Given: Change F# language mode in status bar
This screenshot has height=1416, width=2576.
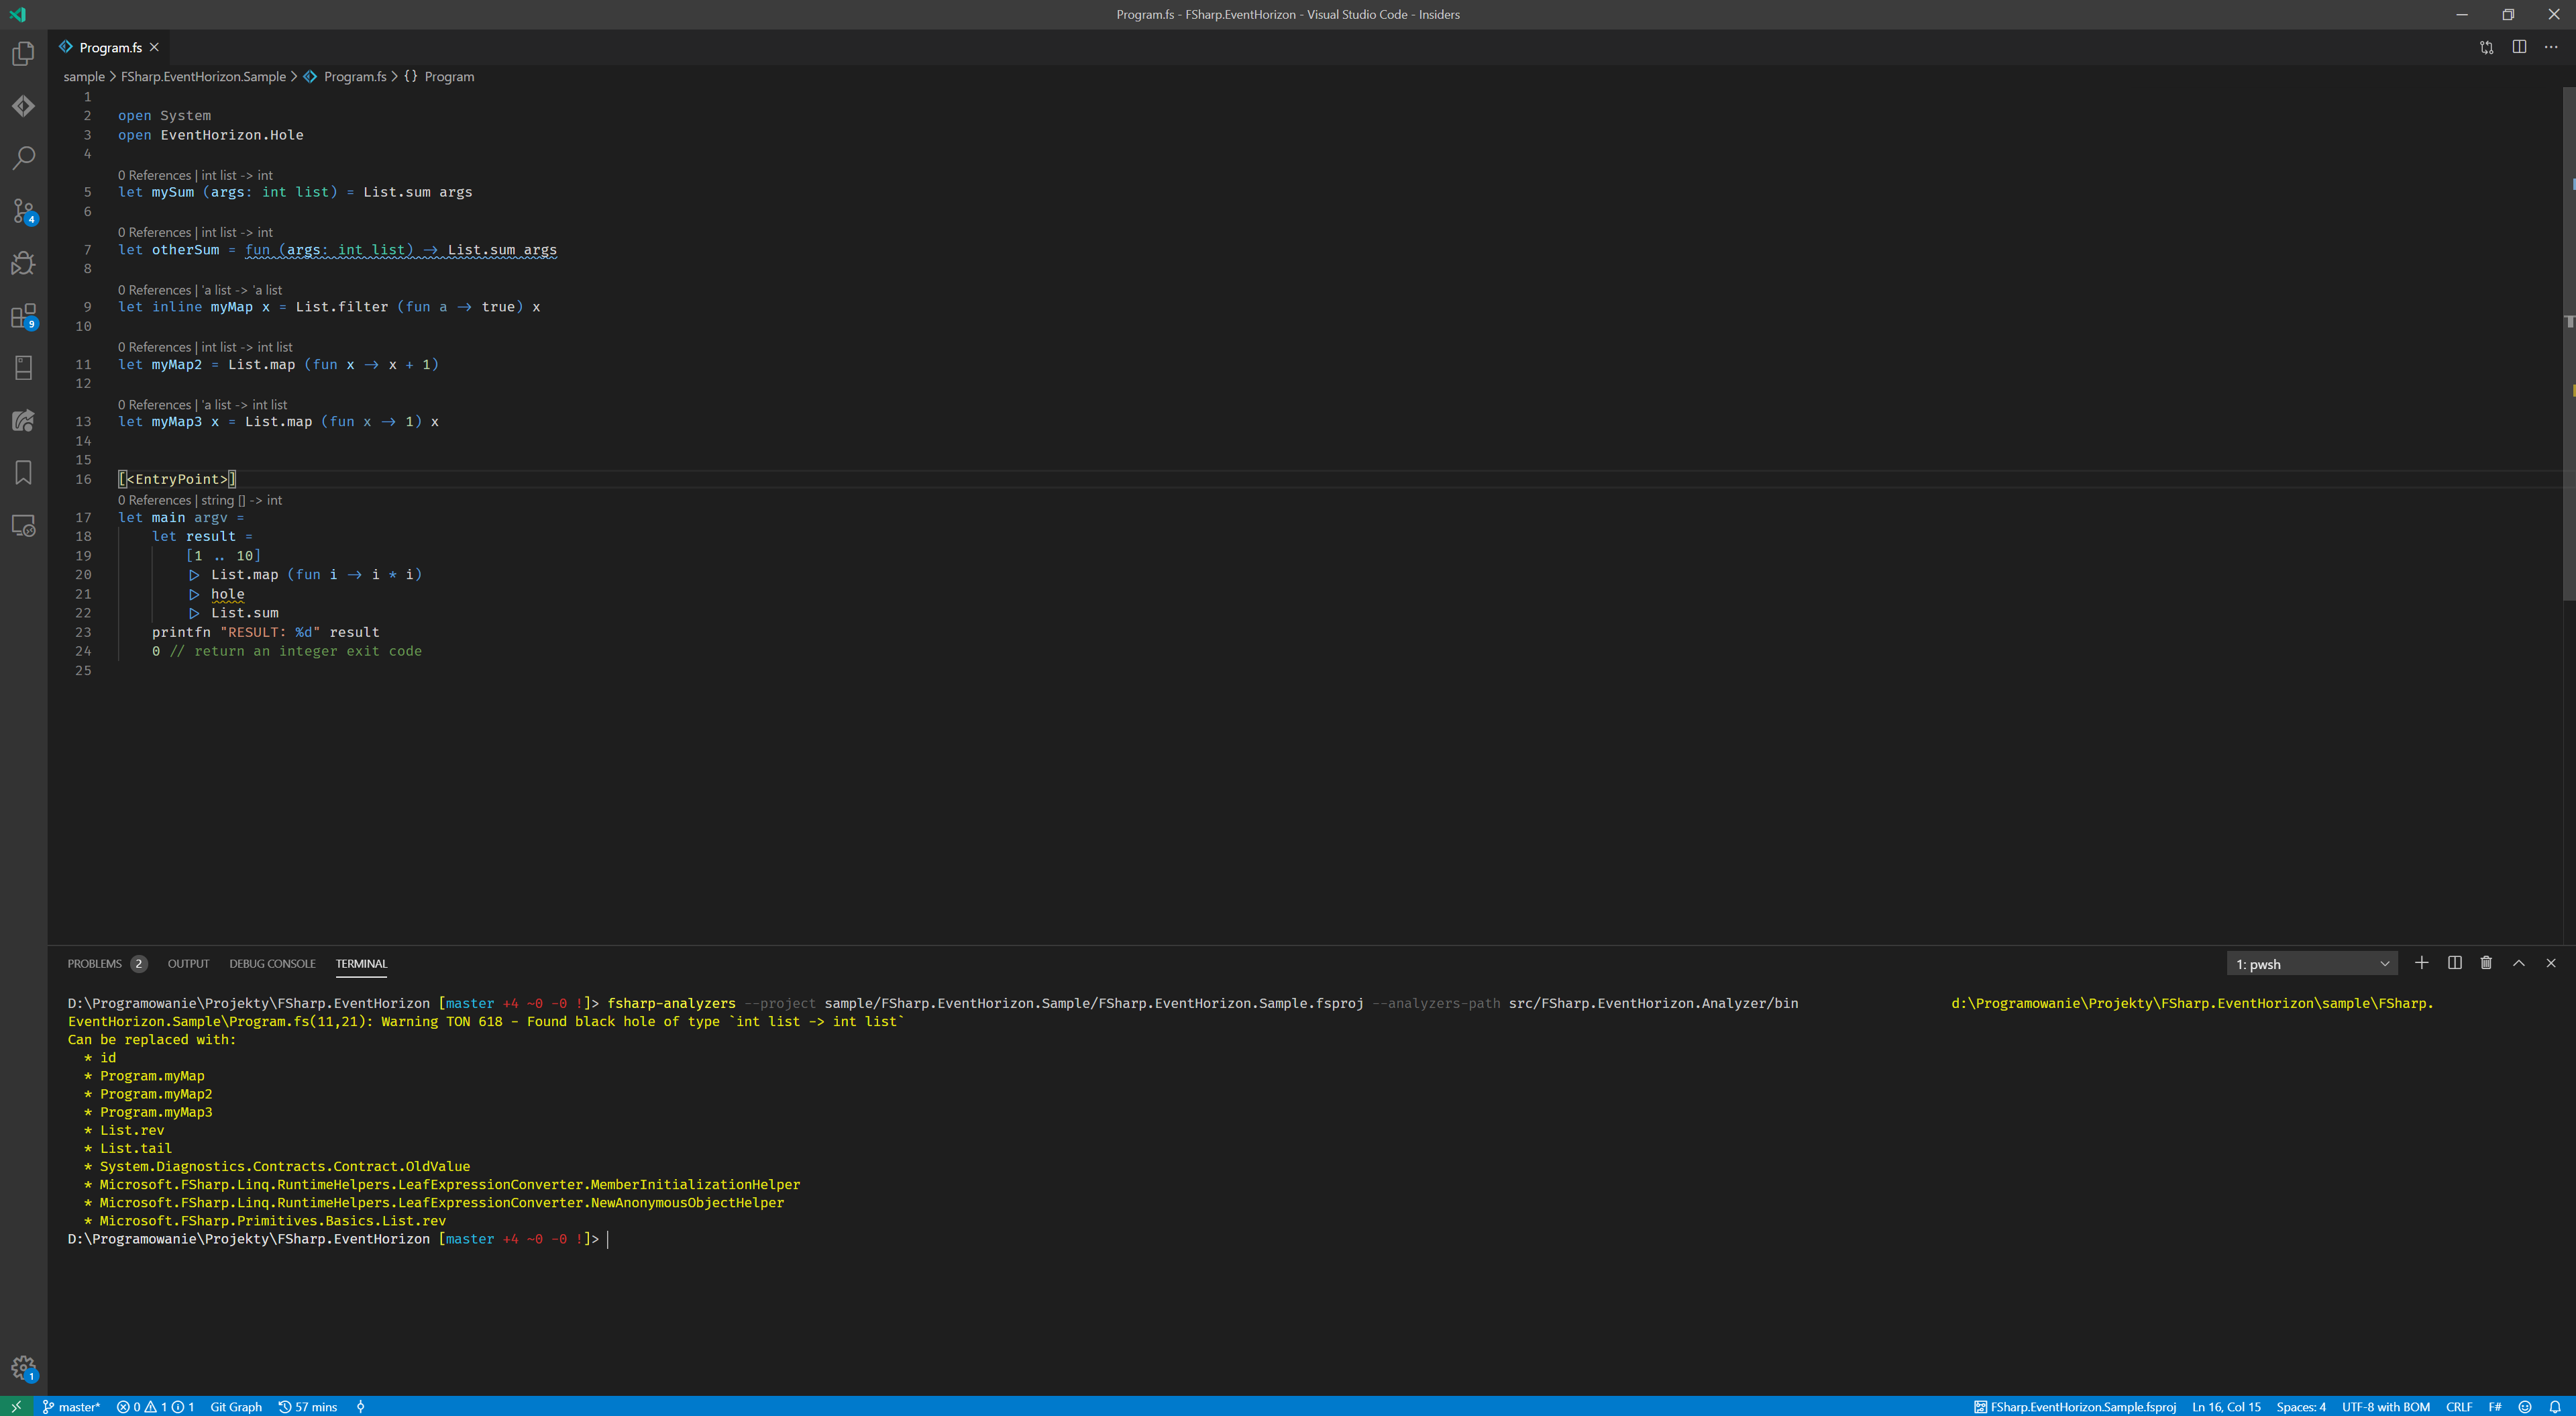Looking at the screenshot, I should (2495, 1406).
